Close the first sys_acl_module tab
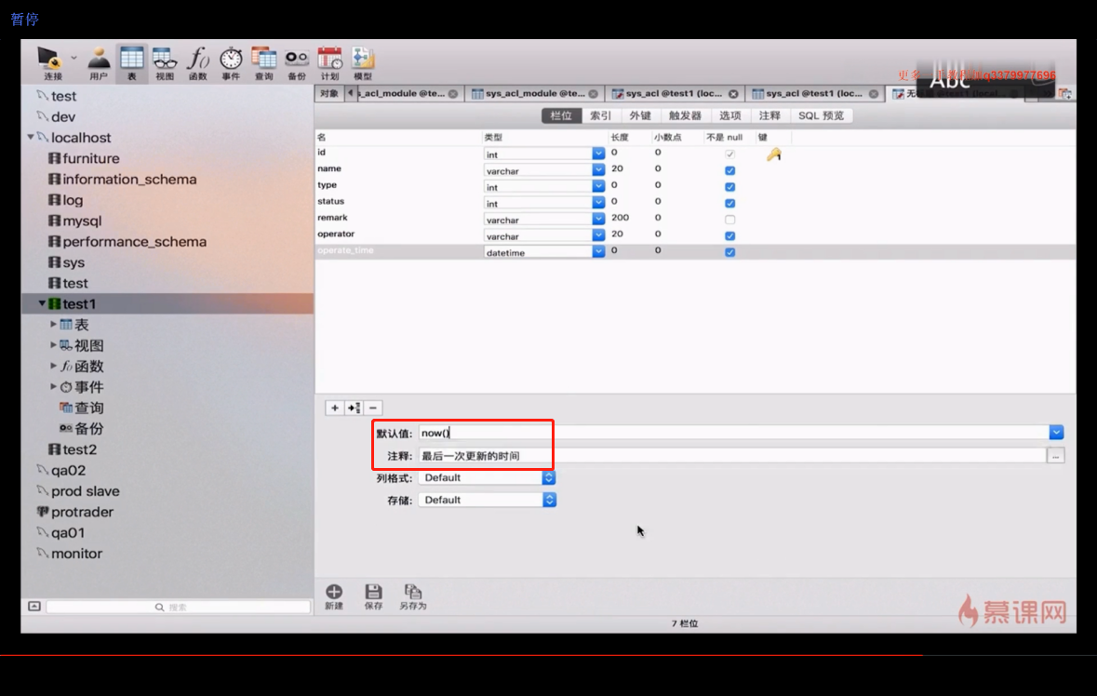The image size is (1097, 696). click(x=453, y=94)
